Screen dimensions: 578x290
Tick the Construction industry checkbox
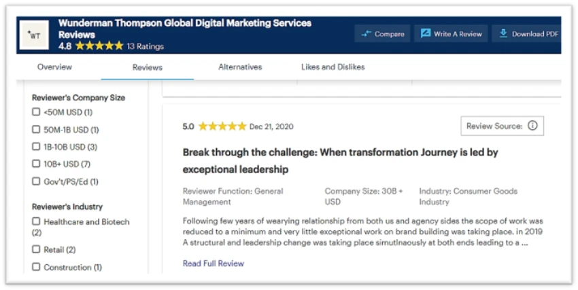click(36, 266)
